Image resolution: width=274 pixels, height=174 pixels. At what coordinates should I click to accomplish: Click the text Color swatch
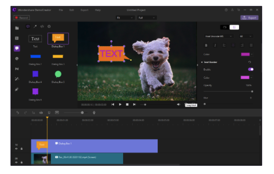pyautogui.click(x=245, y=54)
